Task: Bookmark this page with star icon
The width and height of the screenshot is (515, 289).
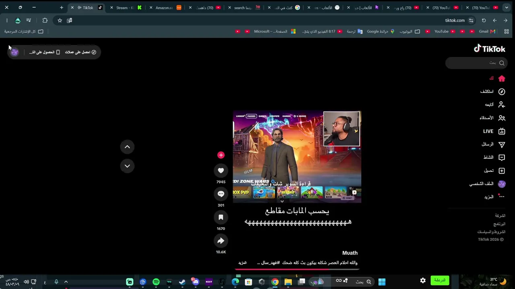Action: [x=60, y=20]
